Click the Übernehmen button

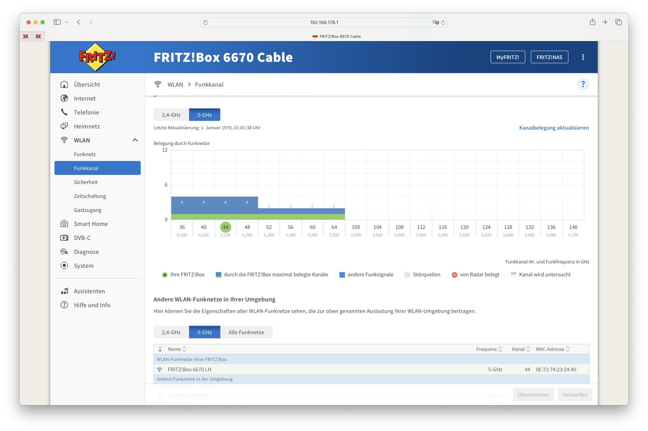point(533,395)
